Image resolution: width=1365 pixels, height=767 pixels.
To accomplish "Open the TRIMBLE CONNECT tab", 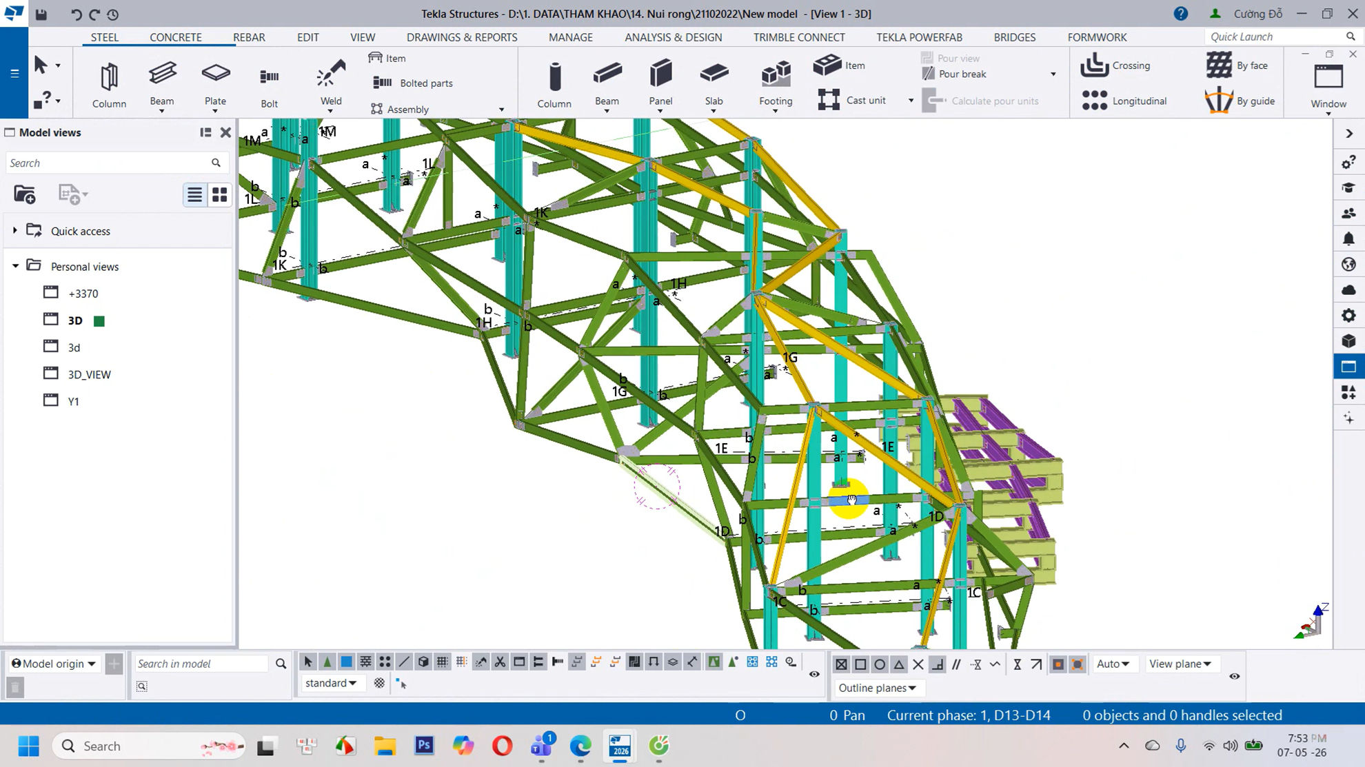I will pos(799,37).
